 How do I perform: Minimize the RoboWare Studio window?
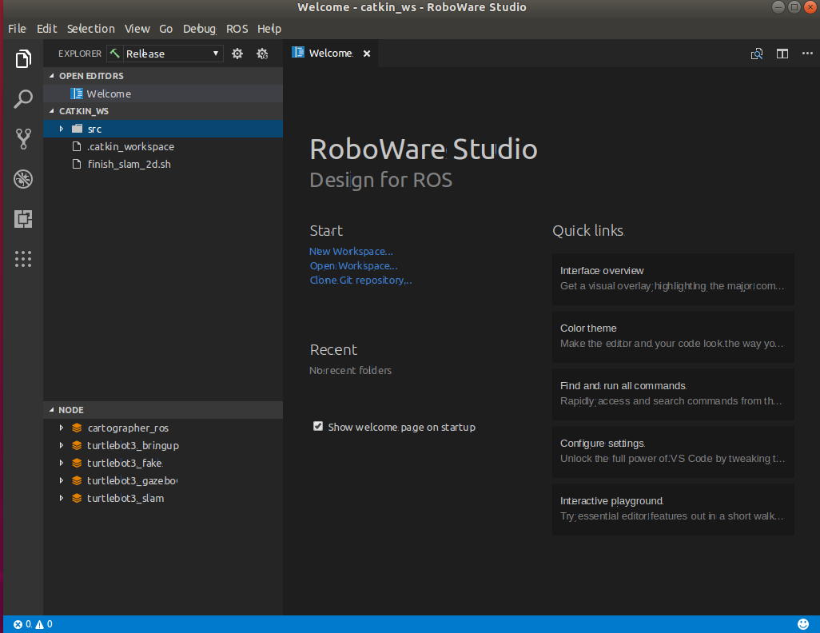(x=778, y=7)
